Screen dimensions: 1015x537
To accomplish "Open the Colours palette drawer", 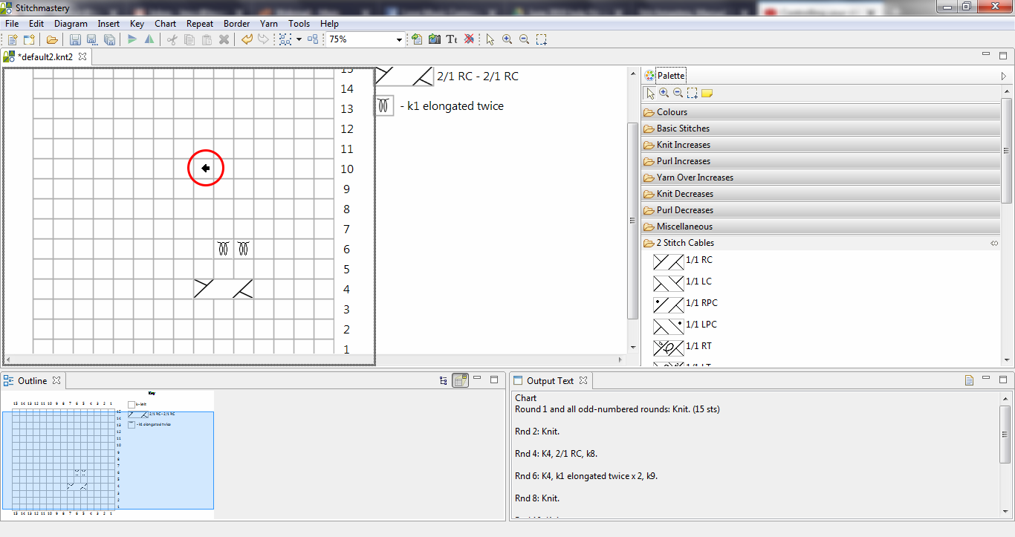I will click(672, 112).
